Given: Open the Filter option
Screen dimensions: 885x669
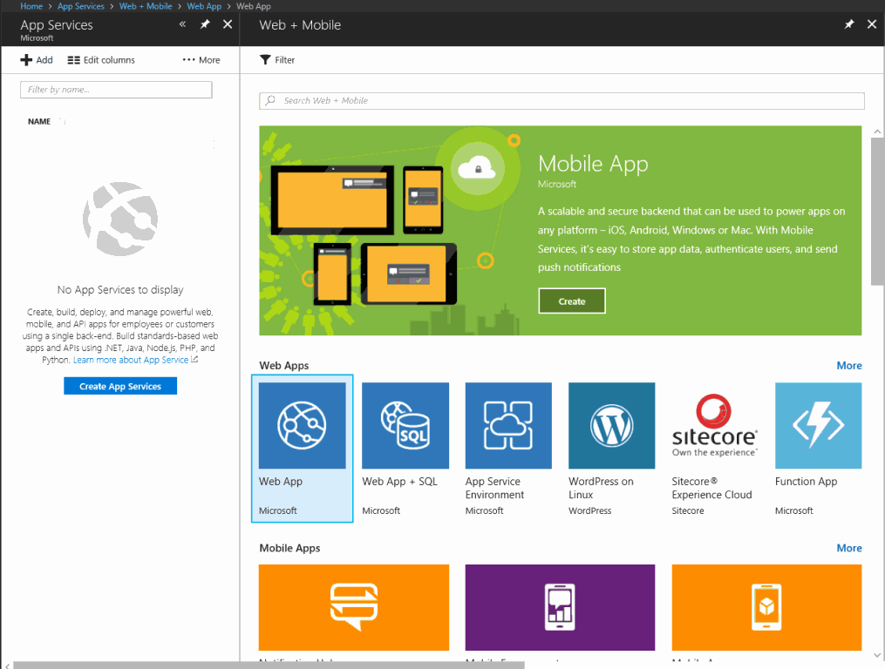Looking at the screenshot, I should coord(277,60).
